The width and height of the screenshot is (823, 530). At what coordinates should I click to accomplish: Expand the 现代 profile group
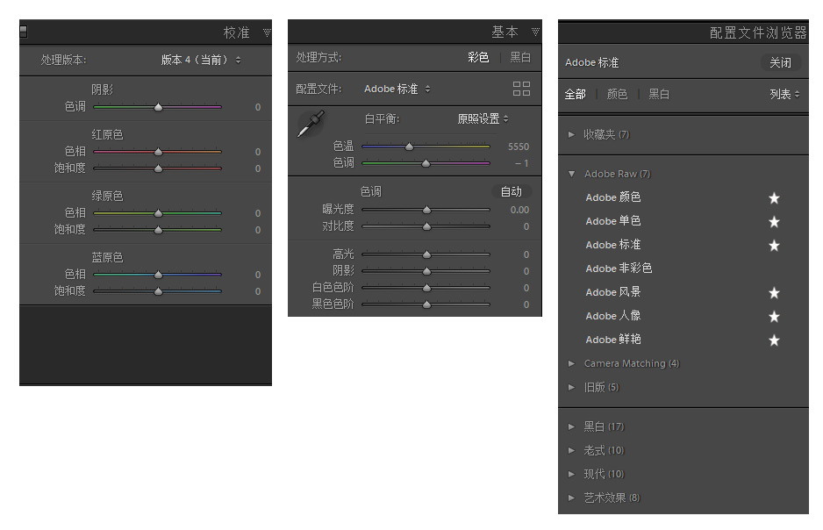[x=571, y=474]
